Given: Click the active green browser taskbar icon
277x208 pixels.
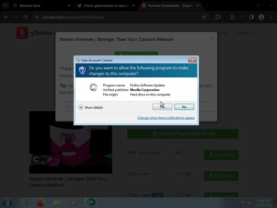Looking at the screenshot, I should point(91,203).
